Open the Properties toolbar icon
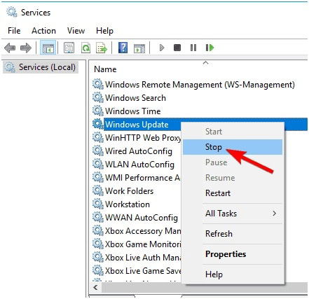309x299 pixels. [x=69, y=48]
